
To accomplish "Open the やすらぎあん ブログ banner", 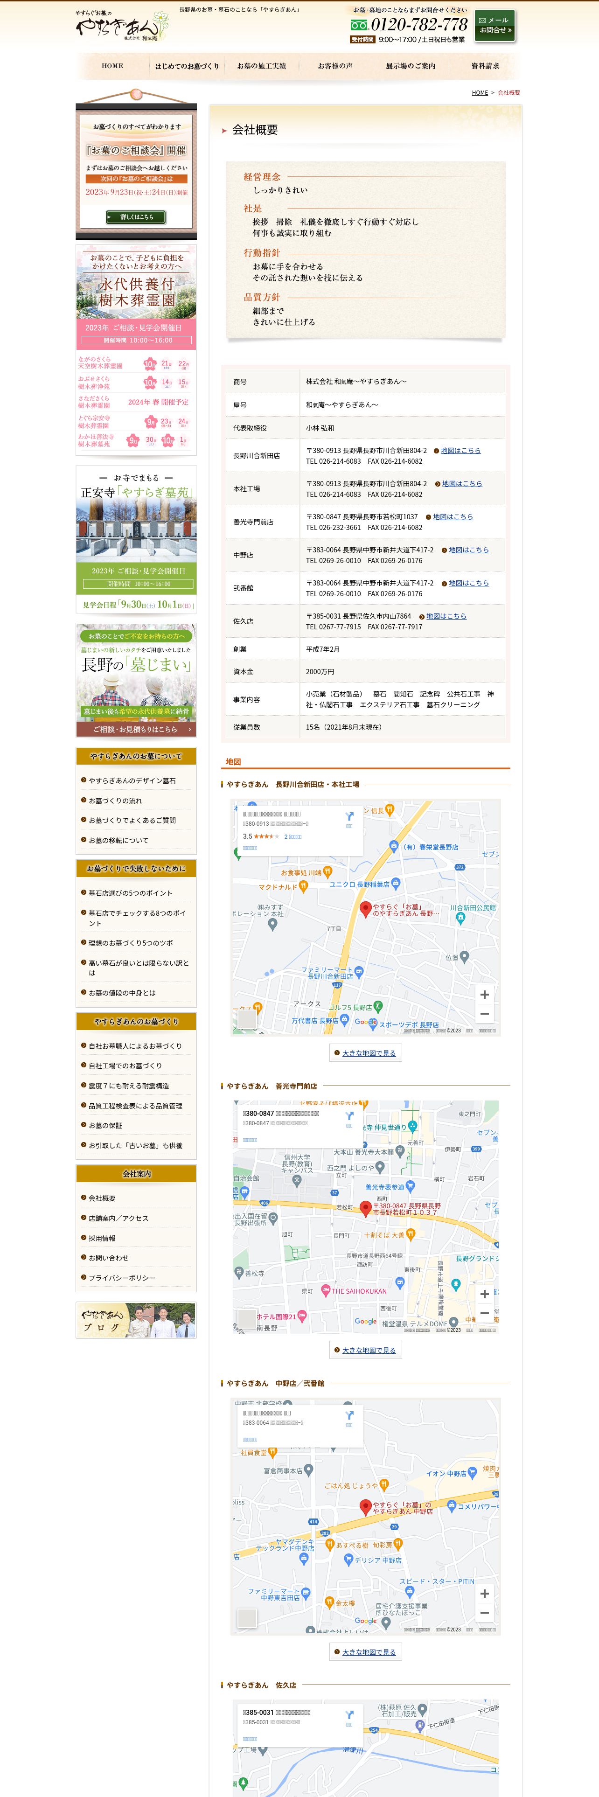I will pos(136,1320).
